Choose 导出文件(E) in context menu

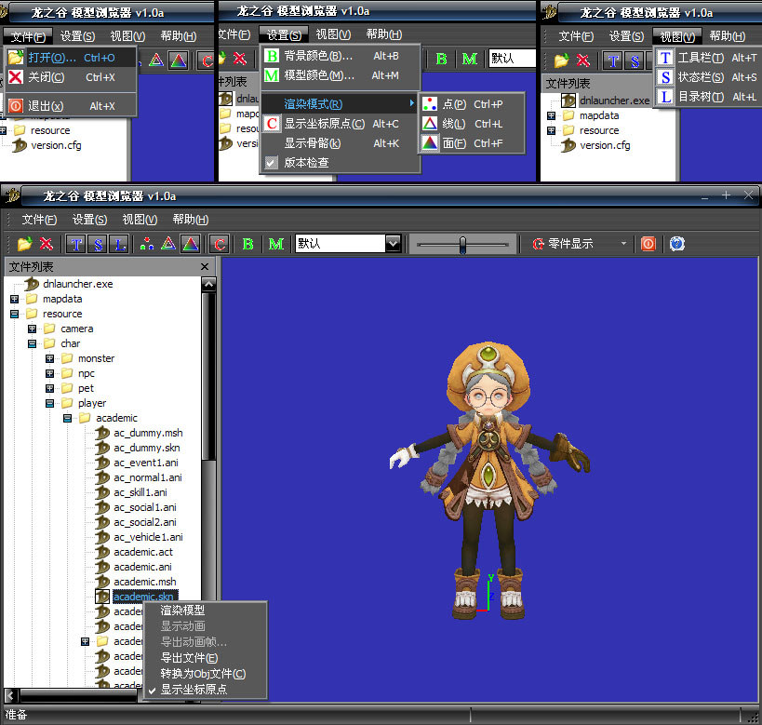[x=189, y=658]
